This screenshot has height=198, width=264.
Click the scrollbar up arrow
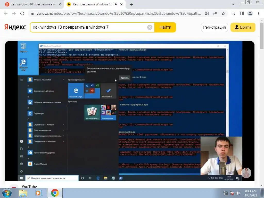coord(262,20)
